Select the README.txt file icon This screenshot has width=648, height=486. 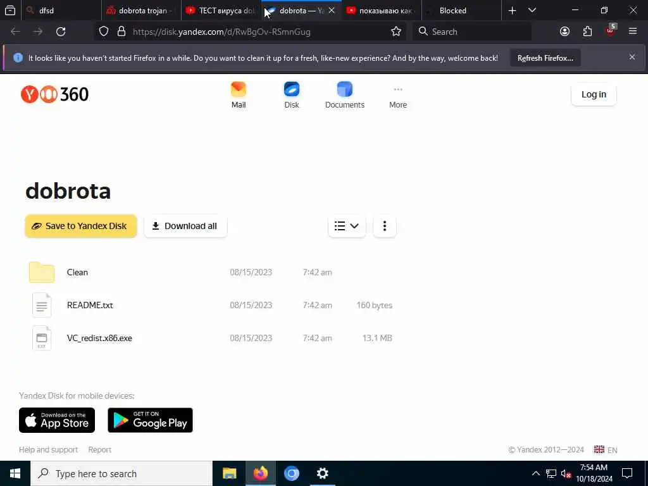42,305
